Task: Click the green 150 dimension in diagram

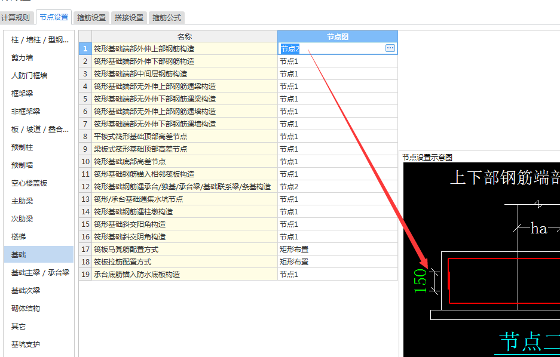Action: (420, 281)
